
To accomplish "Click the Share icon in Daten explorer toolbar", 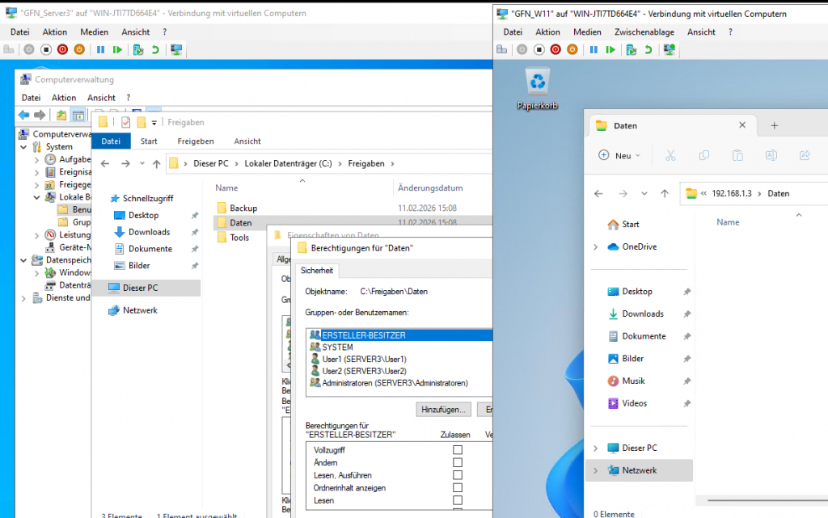I will click(x=805, y=155).
